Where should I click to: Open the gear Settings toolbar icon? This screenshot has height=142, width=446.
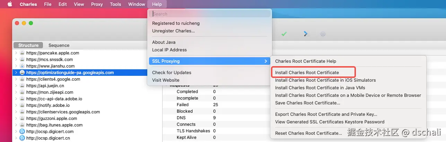click(x=323, y=34)
